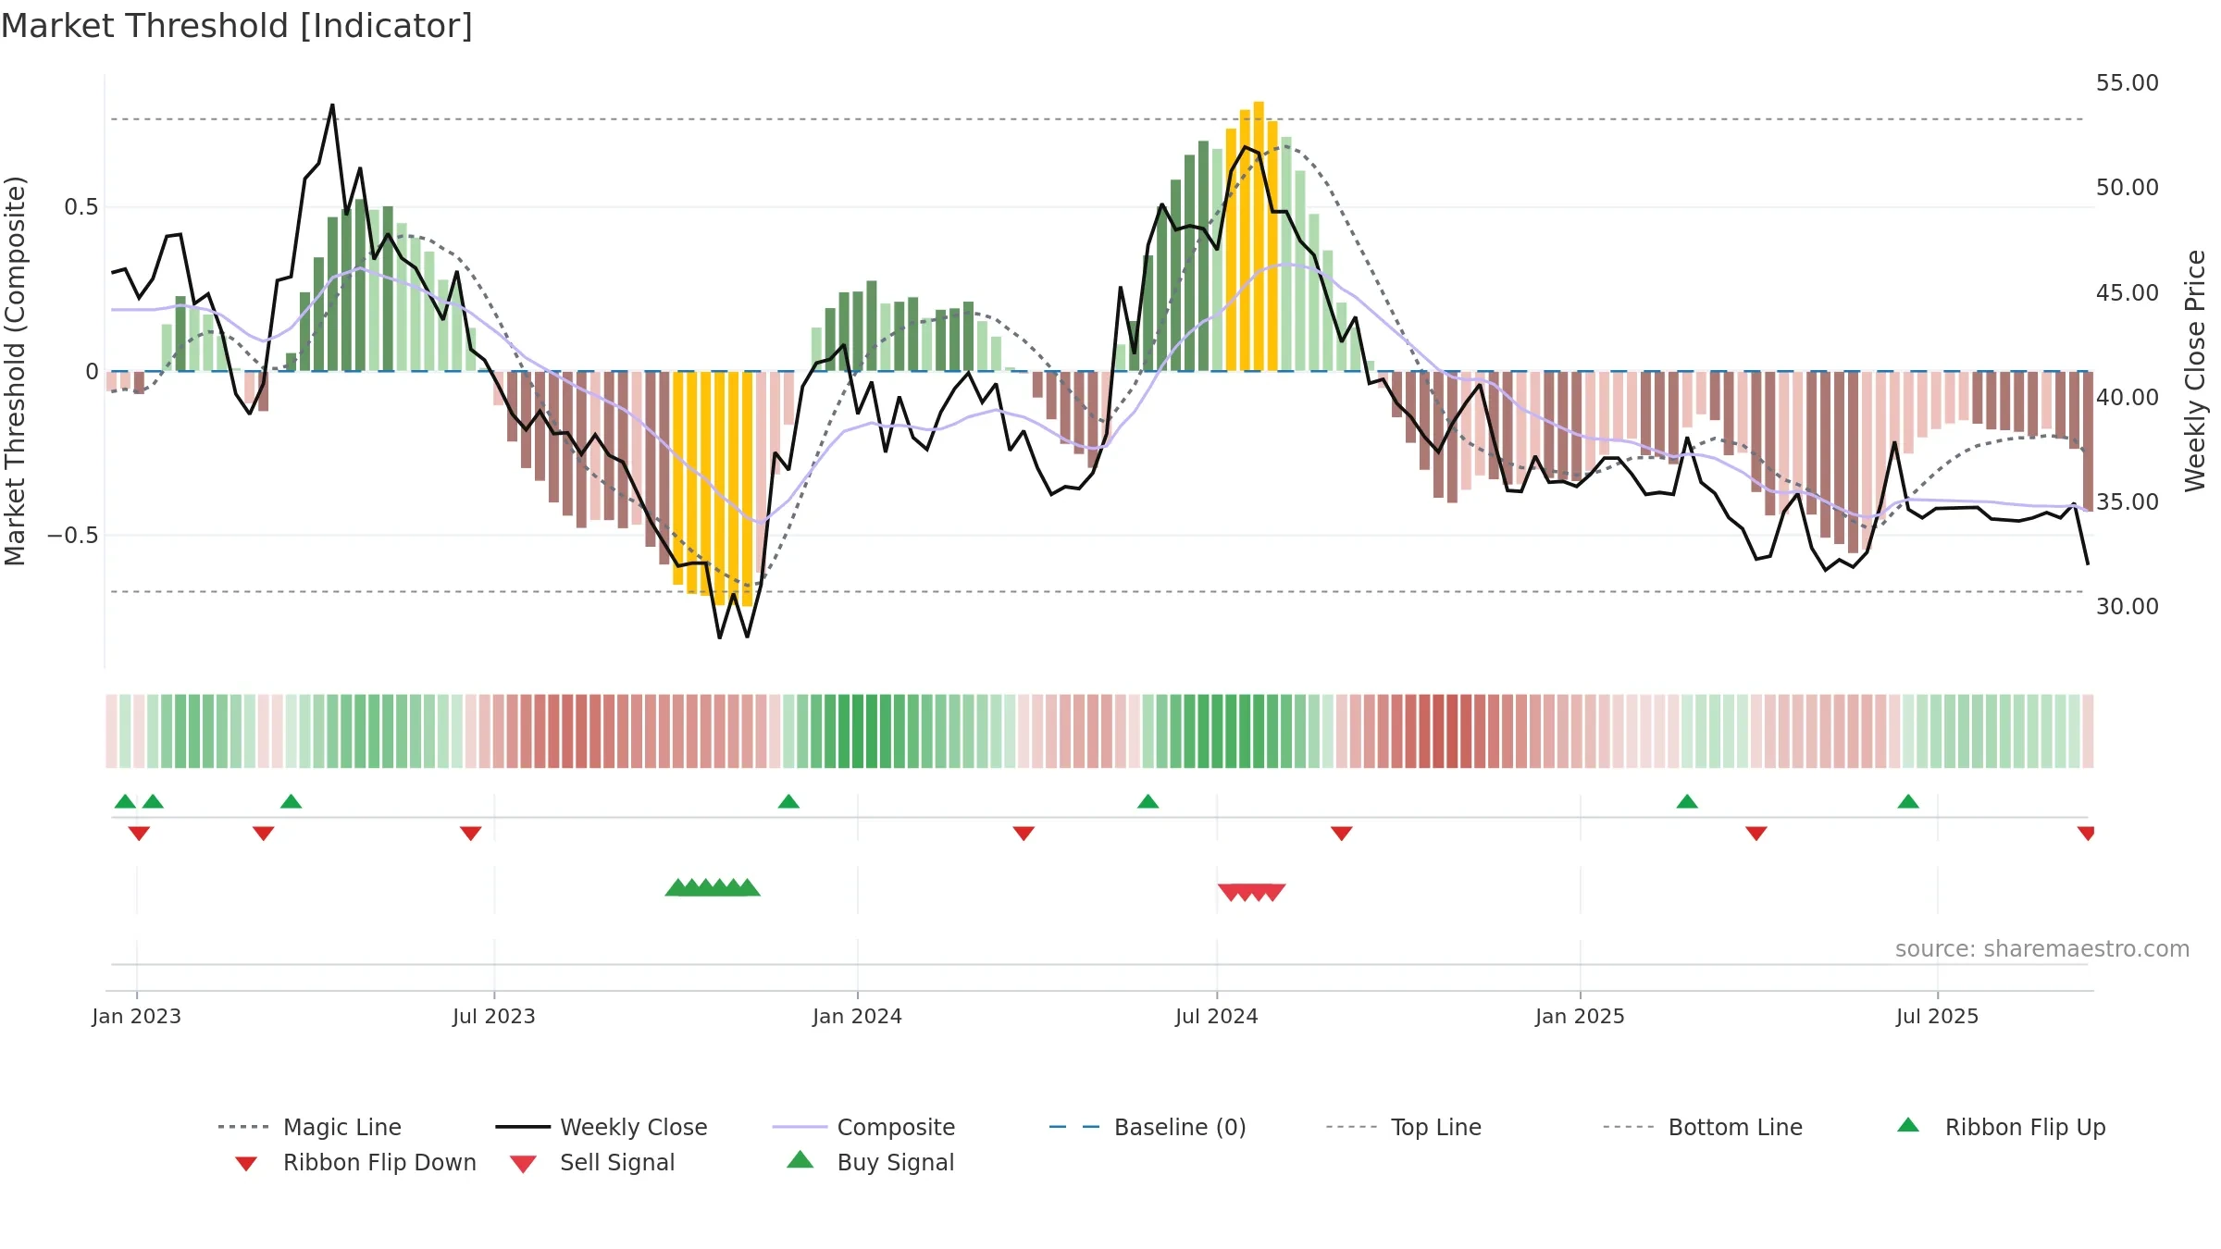
Task: Toggle the Ribbon Flip Down legend entry
Action: [x=354, y=1162]
